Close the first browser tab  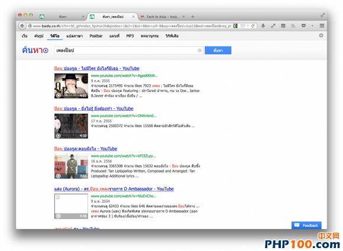click(x=83, y=16)
